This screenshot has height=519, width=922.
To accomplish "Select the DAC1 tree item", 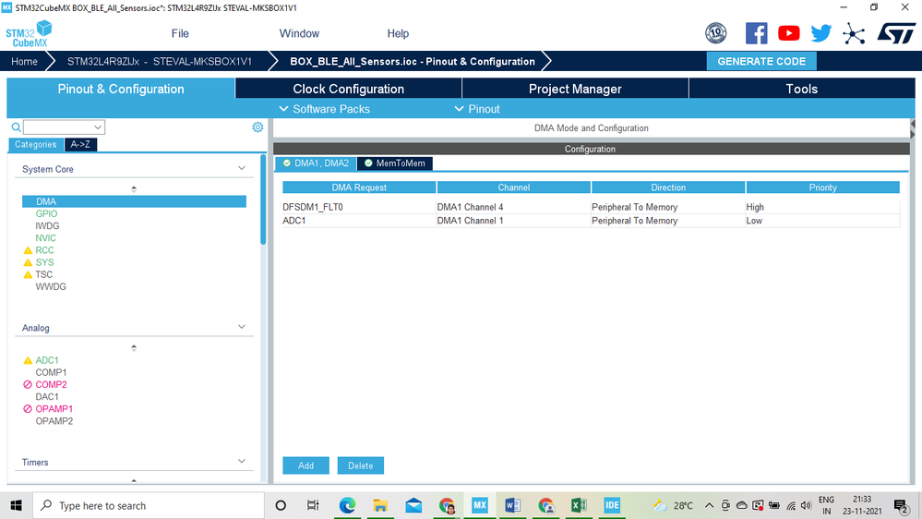I will coord(47,396).
